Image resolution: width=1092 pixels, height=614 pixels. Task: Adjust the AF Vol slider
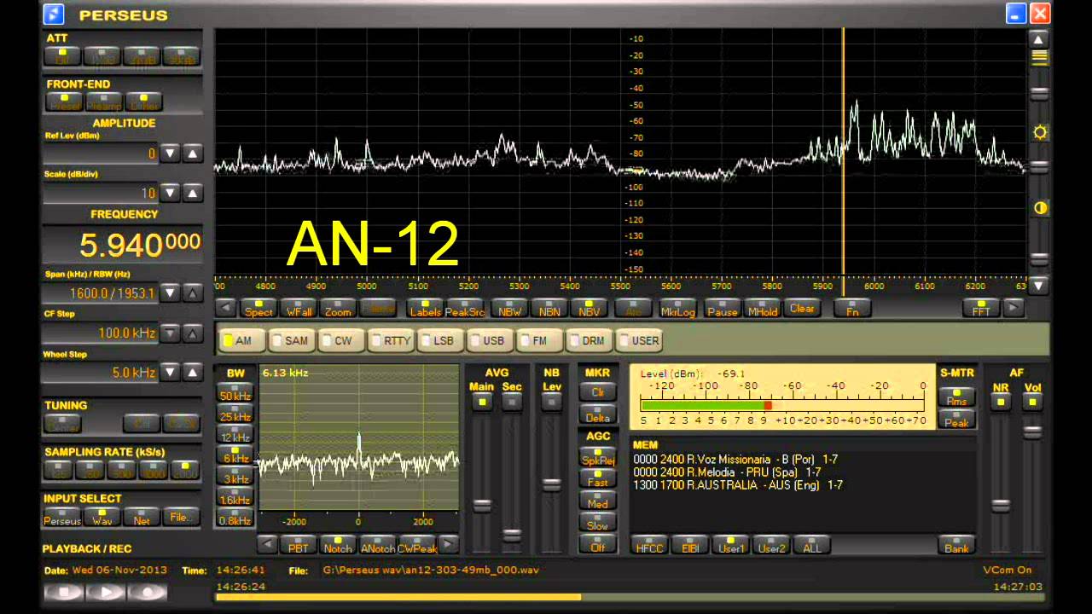pyautogui.click(x=1032, y=432)
